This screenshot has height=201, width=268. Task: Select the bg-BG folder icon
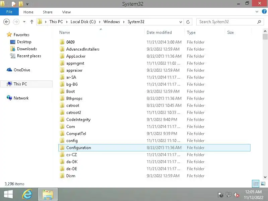pyautogui.click(x=62, y=84)
